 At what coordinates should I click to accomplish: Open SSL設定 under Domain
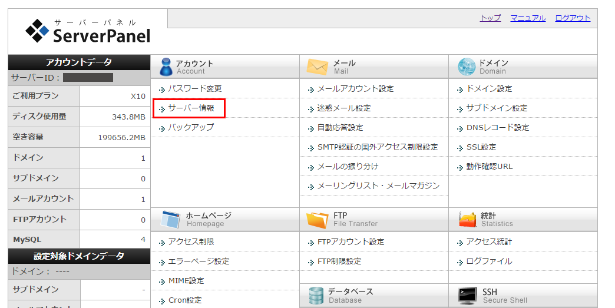tap(481, 147)
